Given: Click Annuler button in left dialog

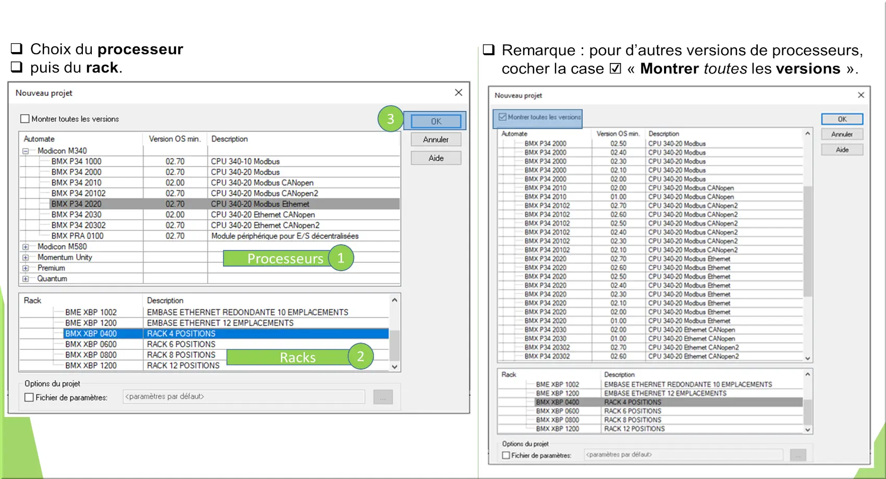Looking at the screenshot, I should point(436,140).
